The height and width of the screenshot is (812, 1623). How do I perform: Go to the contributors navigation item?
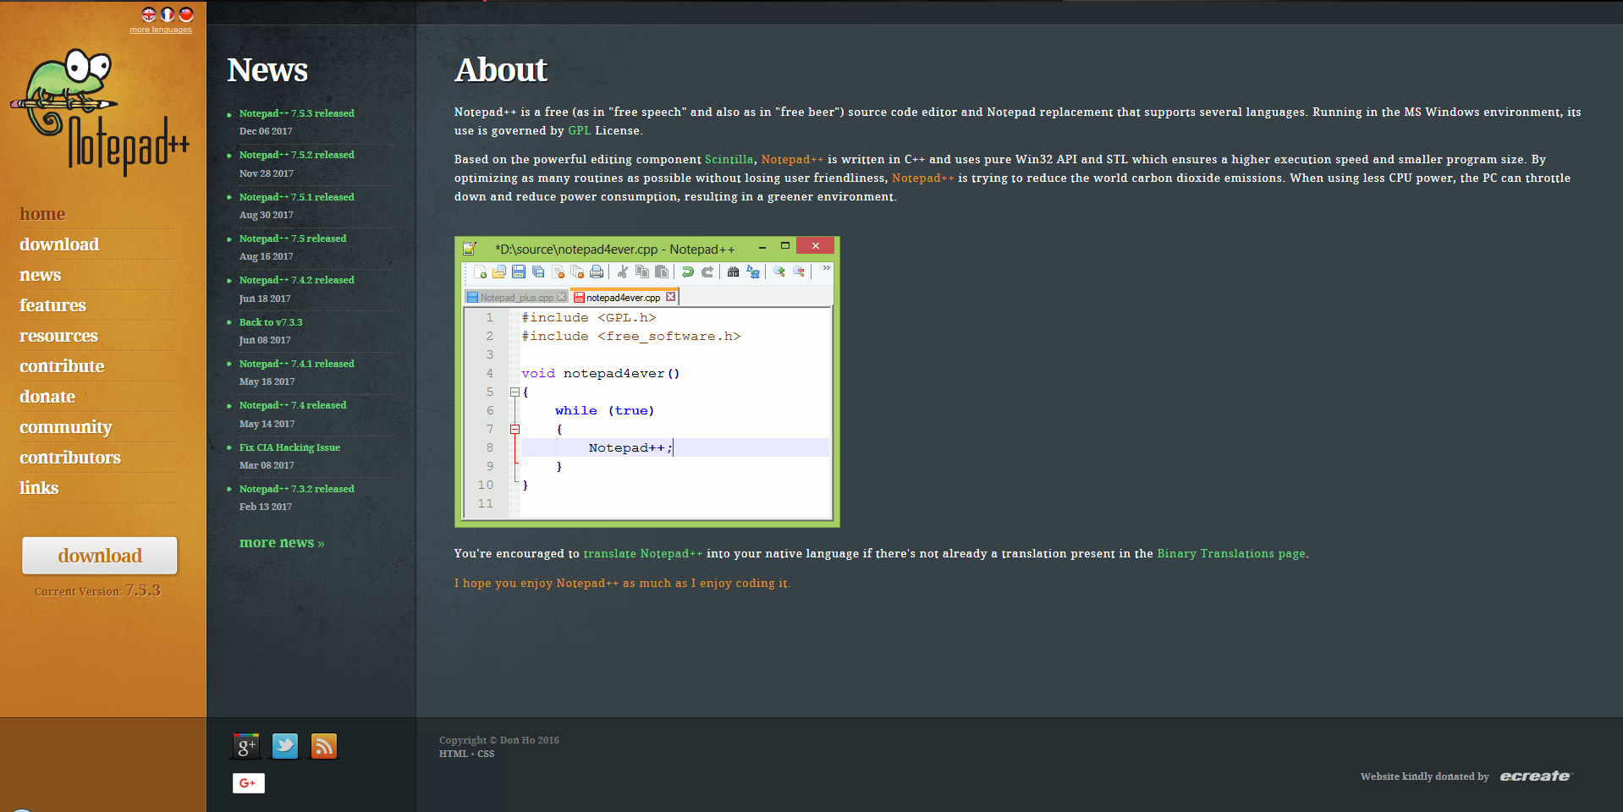click(x=70, y=458)
